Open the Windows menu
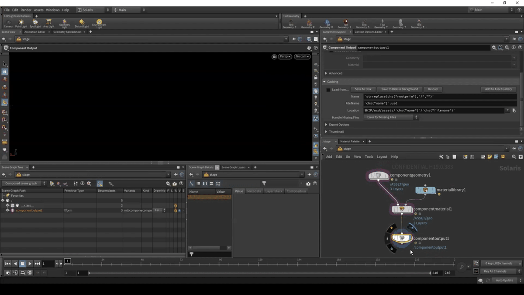The height and width of the screenshot is (295, 524). tap(52, 10)
